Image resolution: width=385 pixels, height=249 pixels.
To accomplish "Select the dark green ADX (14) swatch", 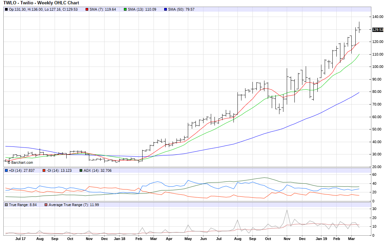I will click(81, 170).
